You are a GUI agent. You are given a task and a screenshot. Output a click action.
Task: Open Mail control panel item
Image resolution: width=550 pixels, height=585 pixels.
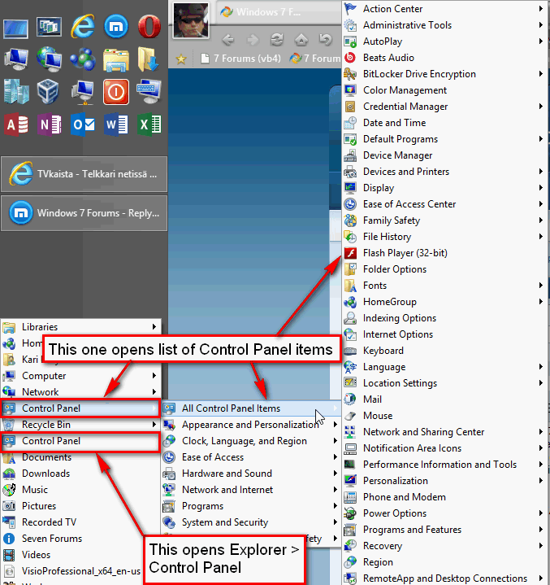click(x=445, y=399)
